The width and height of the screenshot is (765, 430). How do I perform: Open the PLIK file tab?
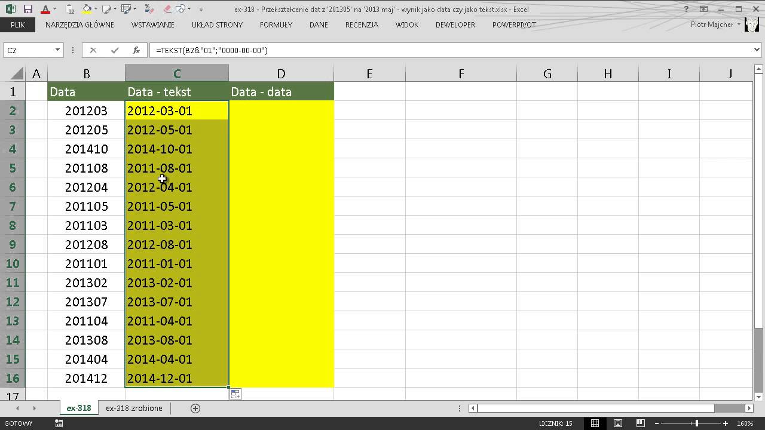click(17, 25)
